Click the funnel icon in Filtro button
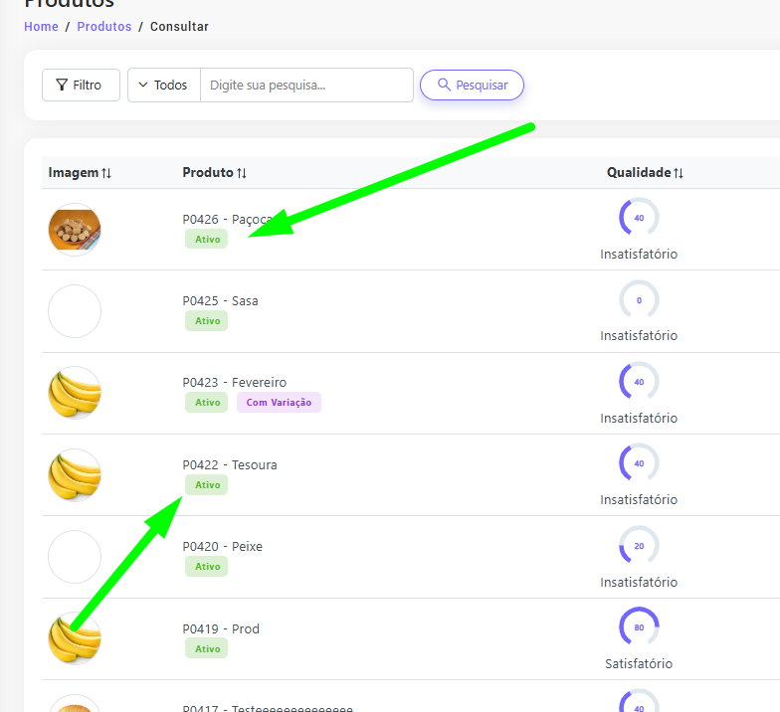 point(62,86)
